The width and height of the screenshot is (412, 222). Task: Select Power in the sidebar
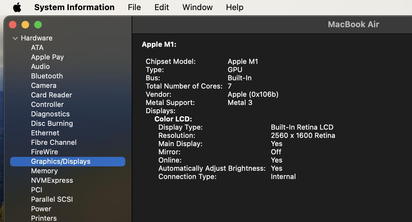(41, 209)
